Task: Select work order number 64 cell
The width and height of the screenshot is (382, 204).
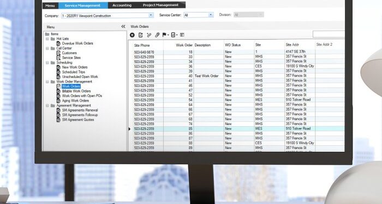Action: (178, 104)
